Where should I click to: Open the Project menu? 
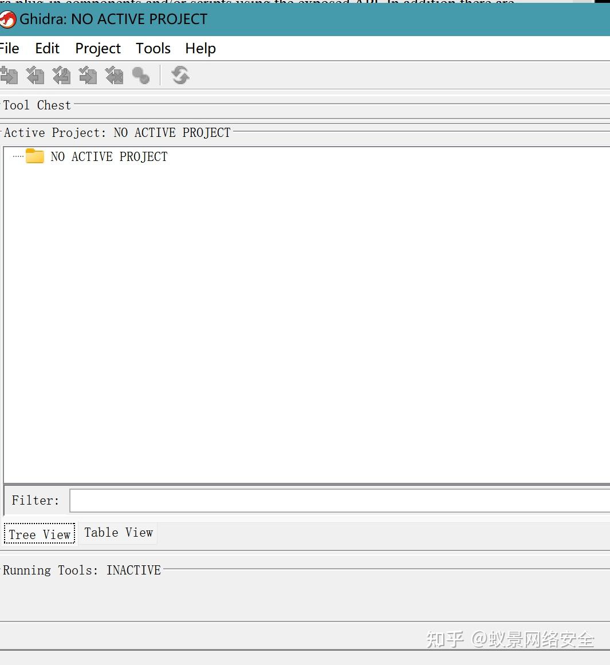pos(98,49)
